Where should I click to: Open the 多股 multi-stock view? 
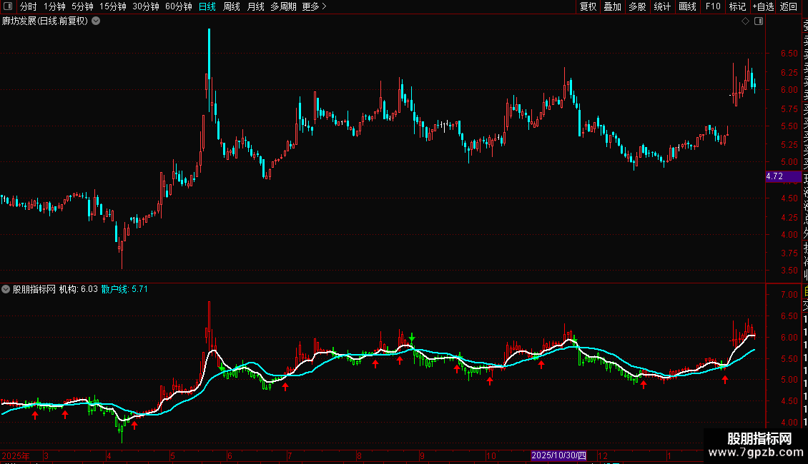637,6
